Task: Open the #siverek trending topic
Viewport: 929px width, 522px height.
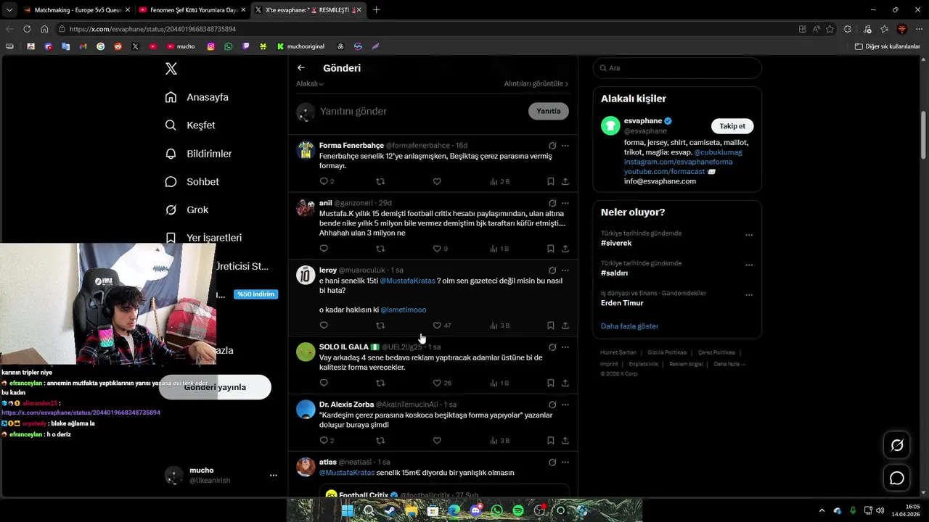Action: (616, 244)
